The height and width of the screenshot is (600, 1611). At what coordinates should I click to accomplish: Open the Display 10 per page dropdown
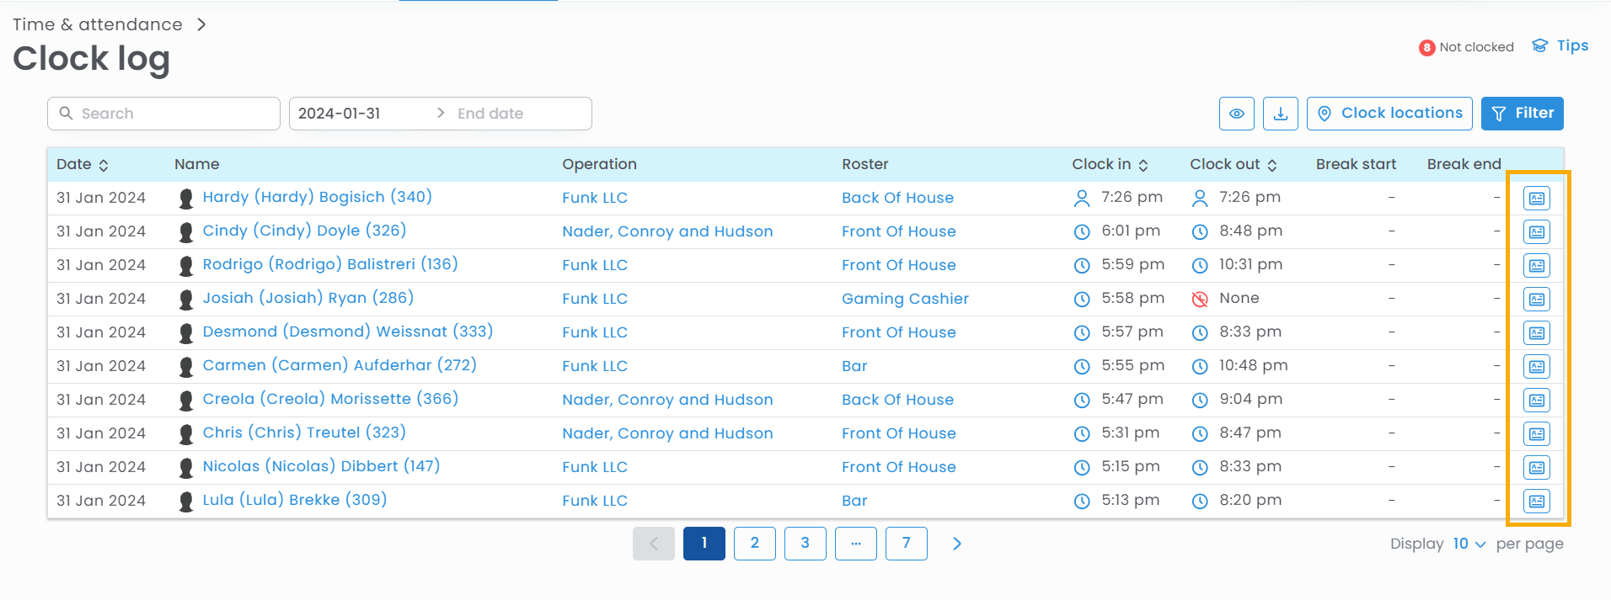pos(1468,544)
